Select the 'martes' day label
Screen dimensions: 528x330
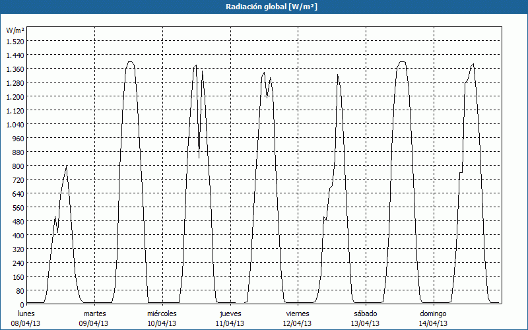point(94,313)
